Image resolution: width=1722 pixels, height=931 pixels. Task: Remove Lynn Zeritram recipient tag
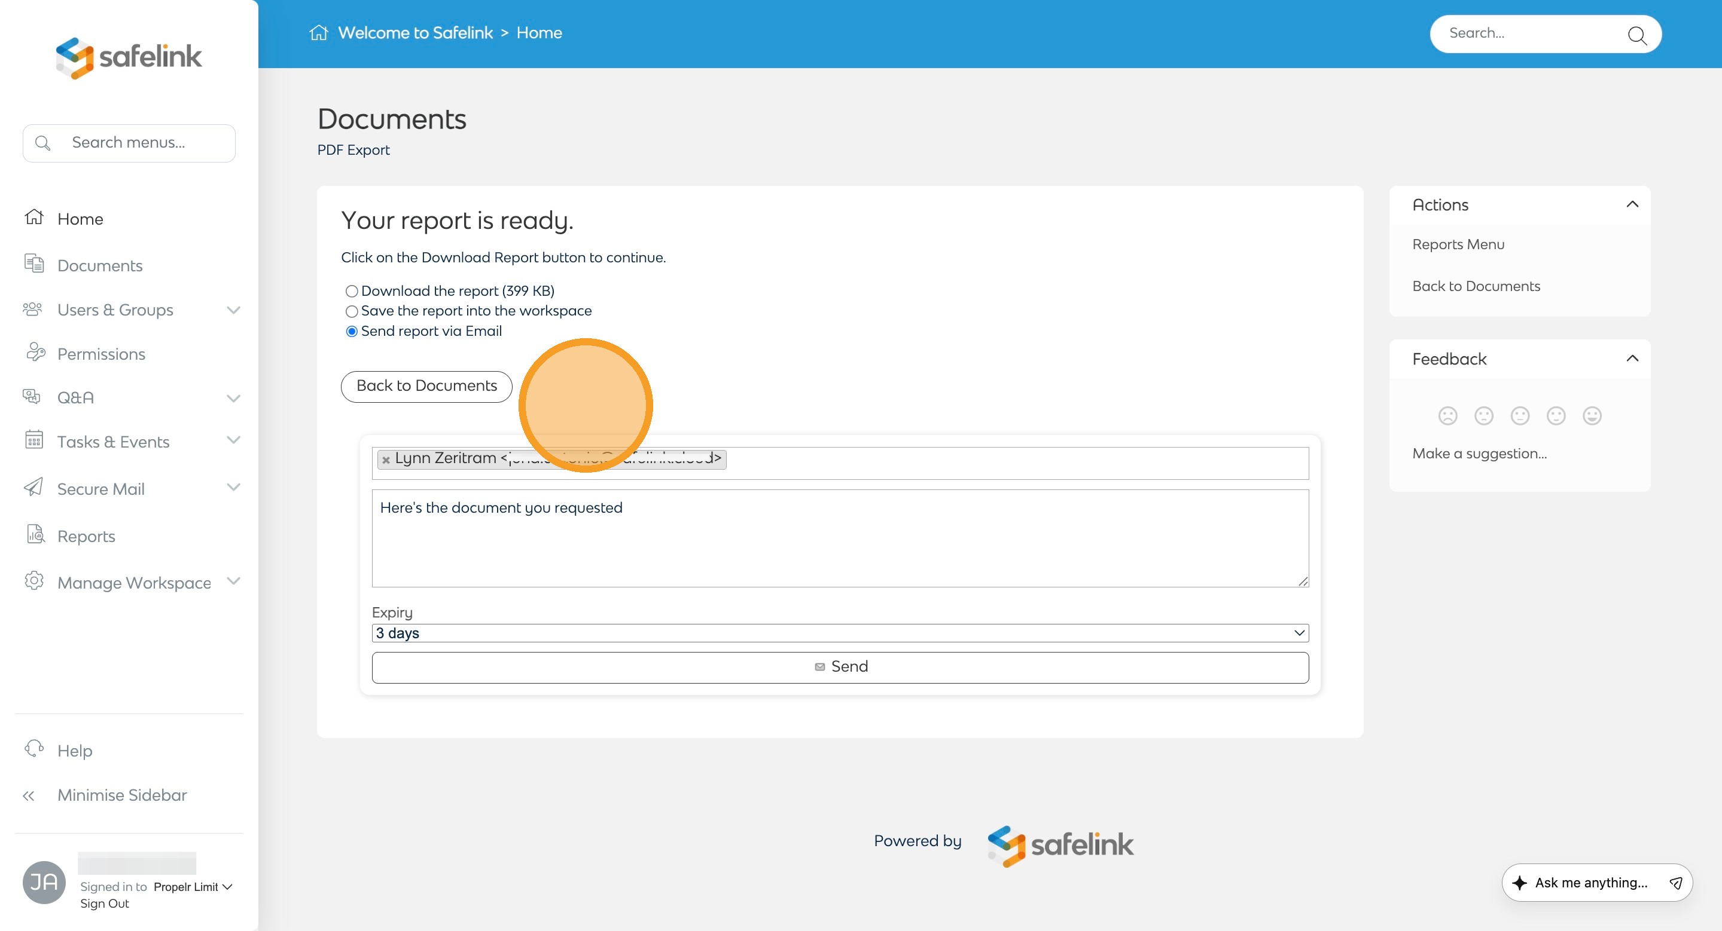pos(386,460)
